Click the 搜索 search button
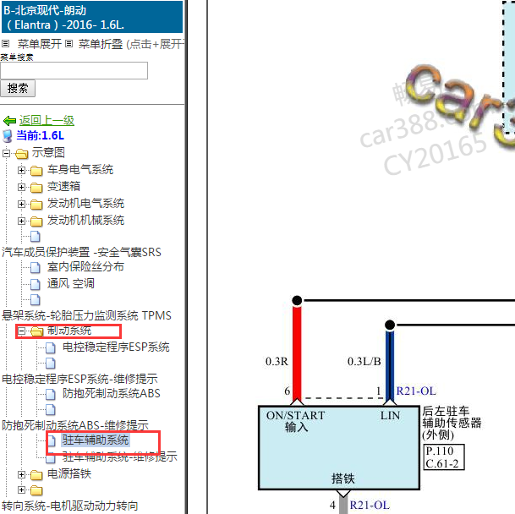515x514 pixels. point(18,89)
